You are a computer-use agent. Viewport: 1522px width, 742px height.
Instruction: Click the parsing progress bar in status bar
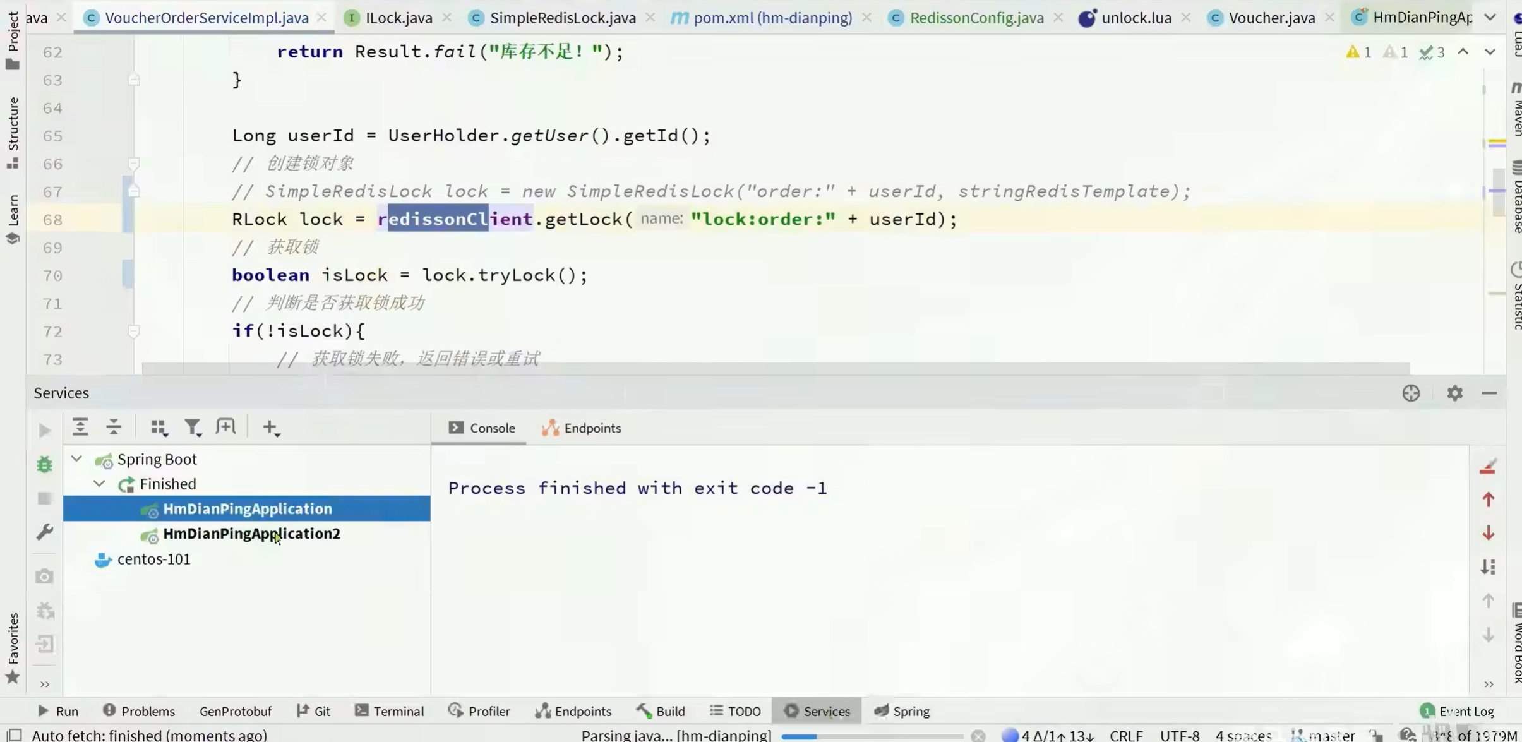872,736
